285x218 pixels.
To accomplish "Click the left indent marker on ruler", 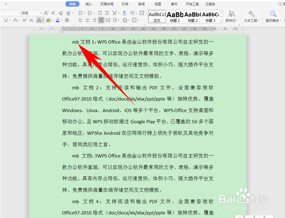I will (x=62, y=31).
